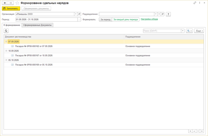Click into the Организация field
208x136 pixels.
point(45,14)
